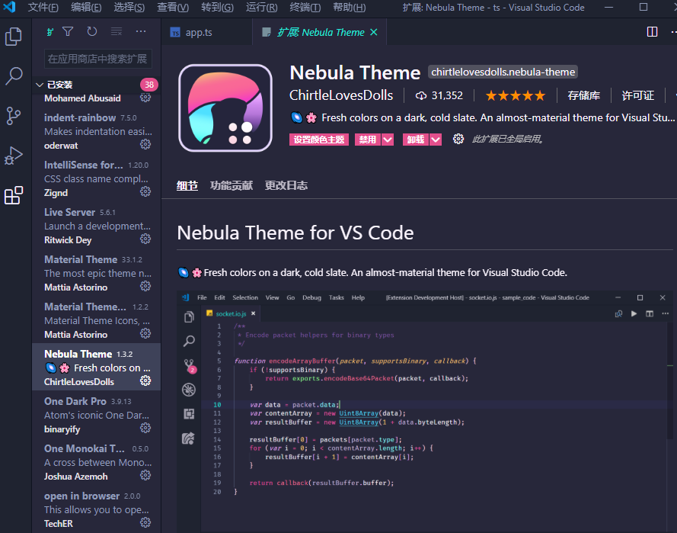Select IntelliSense for CSS extension item

coord(96,178)
